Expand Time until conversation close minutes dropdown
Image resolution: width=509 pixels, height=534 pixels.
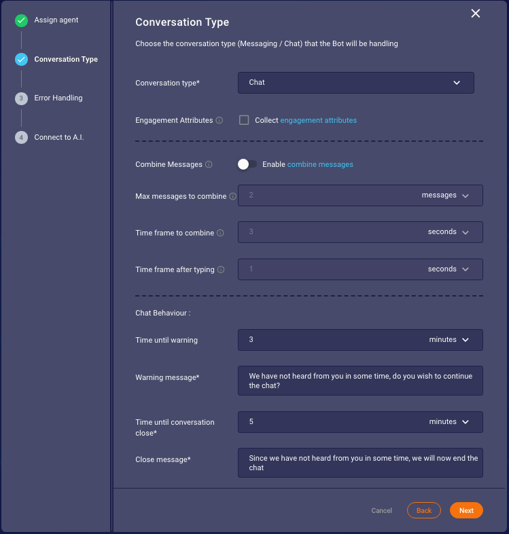pyautogui.click(x=449, y=422)
